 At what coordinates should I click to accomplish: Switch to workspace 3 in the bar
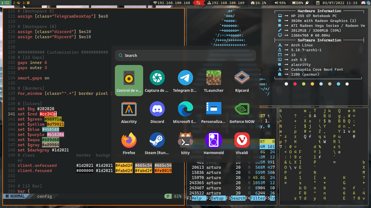pyautogui.click(x=26, y=3)
